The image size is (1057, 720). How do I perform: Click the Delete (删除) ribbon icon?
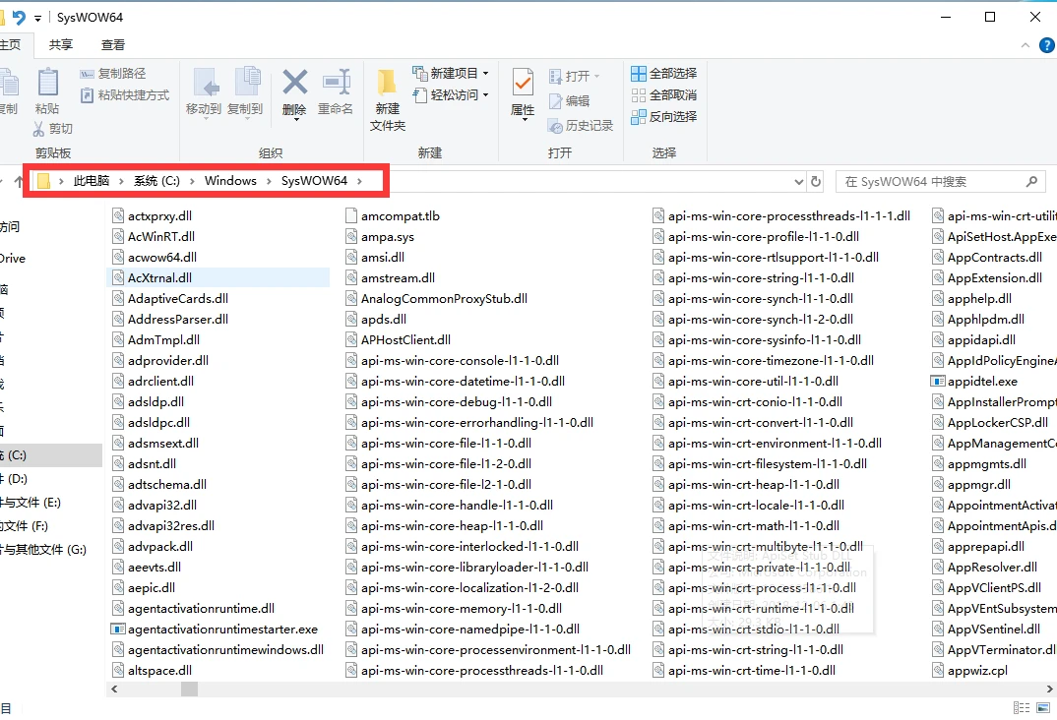294,84
